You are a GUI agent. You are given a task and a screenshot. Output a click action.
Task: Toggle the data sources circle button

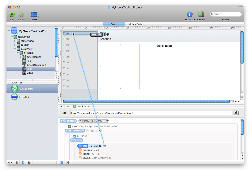pos(23,162)
